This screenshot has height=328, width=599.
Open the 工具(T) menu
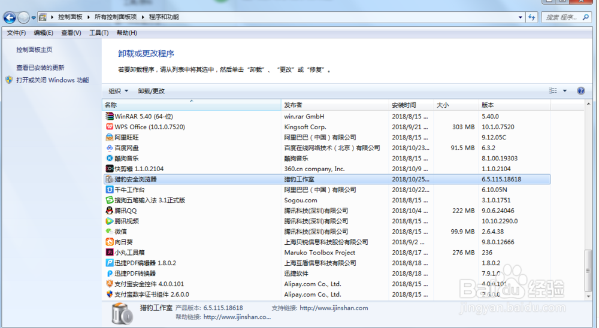point(99,33)
